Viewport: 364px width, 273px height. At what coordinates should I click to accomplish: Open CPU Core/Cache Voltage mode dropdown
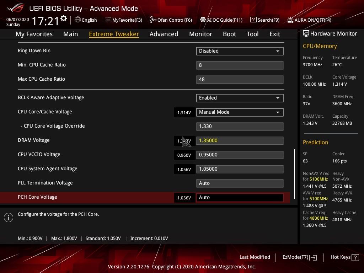point(240,112)
